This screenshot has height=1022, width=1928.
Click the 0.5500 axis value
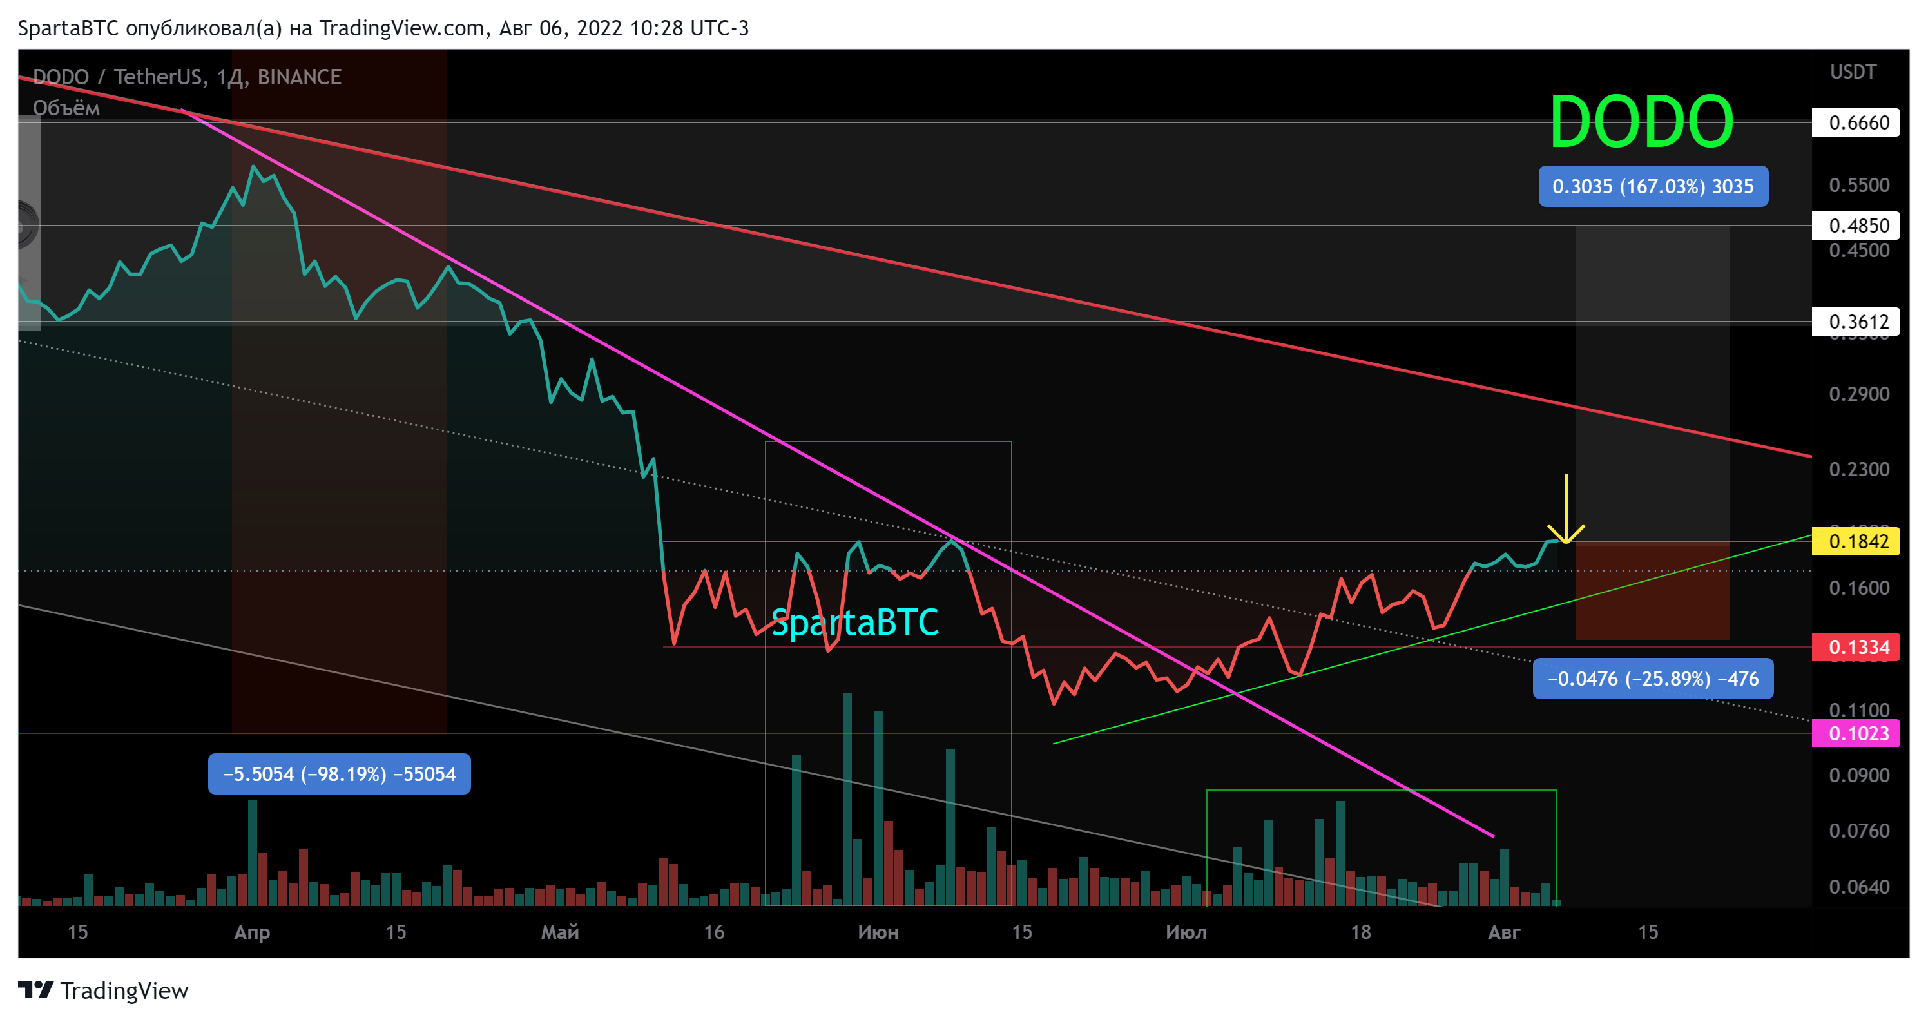click(1859, 185)
